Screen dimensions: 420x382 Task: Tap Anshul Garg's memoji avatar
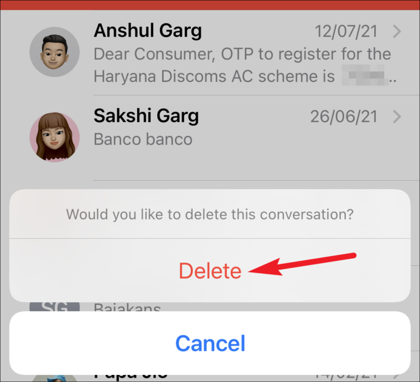[x=54, y=52]
